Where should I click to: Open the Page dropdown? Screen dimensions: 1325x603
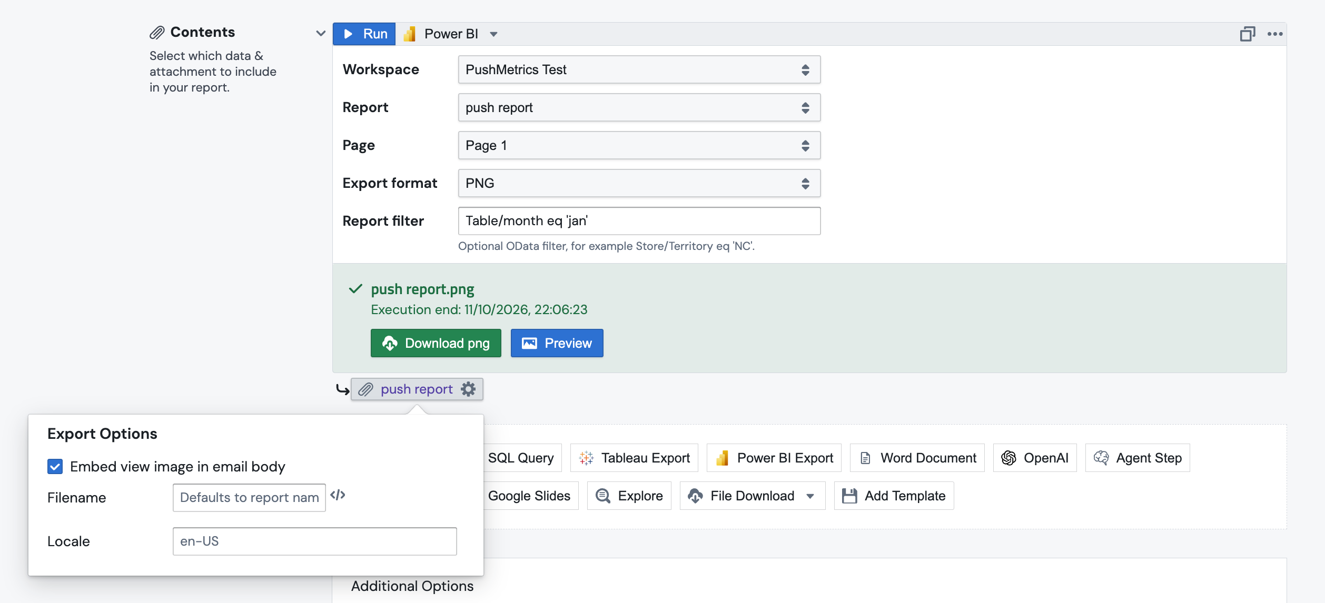point(639,145)
